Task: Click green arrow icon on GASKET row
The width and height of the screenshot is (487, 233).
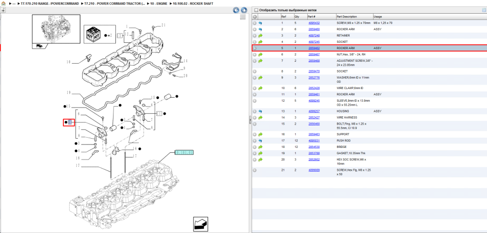Action: tap(260, 153)
